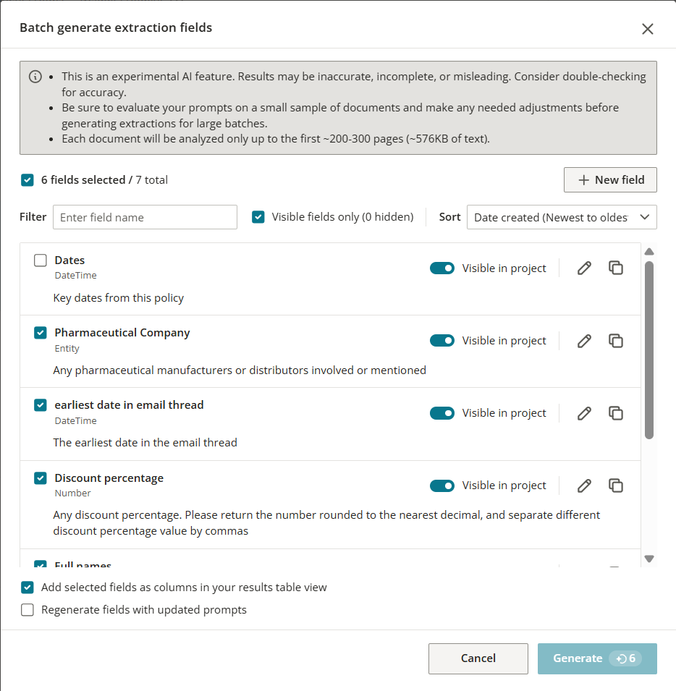Deselect the earliest date in email thread field
This screenshot has width=676, height=691.
pyautogui.click(x=40, y=404)
